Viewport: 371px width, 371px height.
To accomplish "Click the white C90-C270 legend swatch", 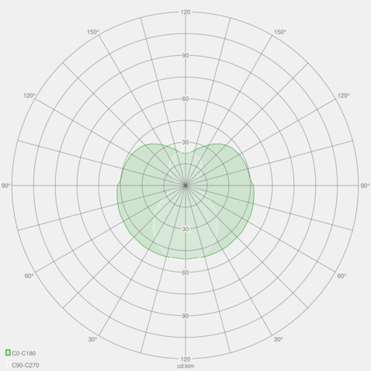I will (x=8, y=365).
